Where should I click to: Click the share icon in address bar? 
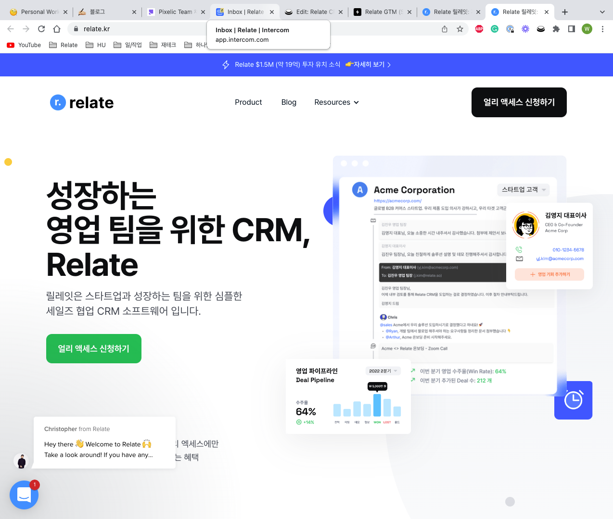445,29
